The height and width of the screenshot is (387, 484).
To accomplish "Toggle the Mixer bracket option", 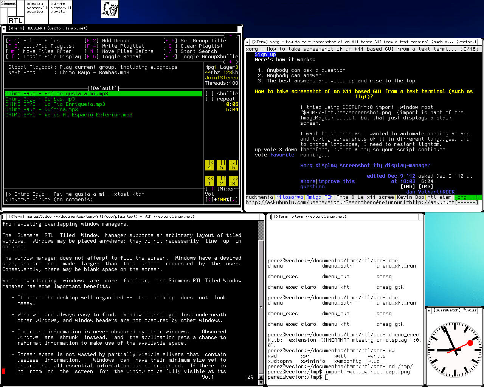I will tap(213, 189).
